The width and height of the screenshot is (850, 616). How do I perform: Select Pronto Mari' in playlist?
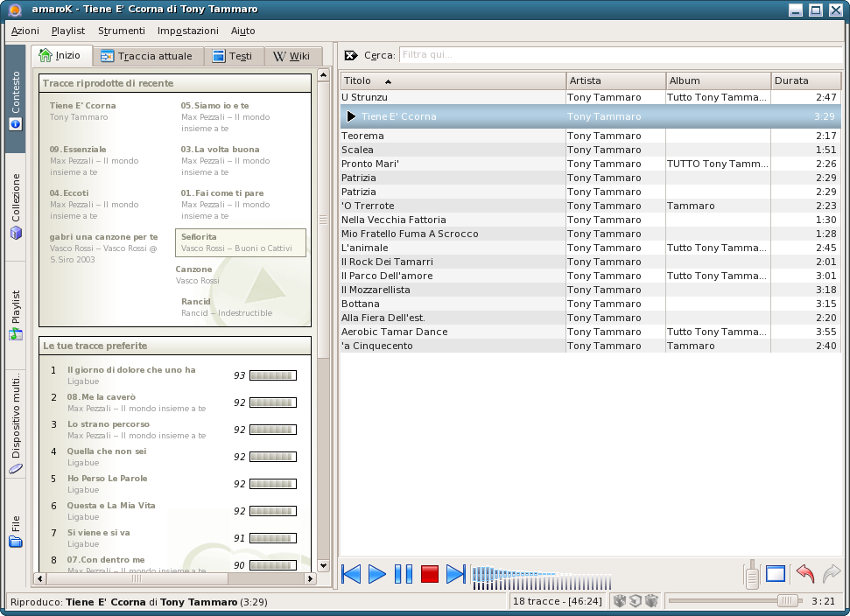click(x=591, y=164)
